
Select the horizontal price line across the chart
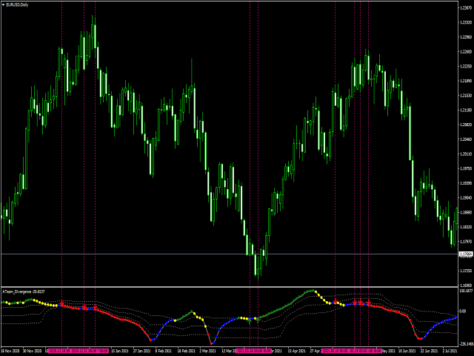point(230,254)
